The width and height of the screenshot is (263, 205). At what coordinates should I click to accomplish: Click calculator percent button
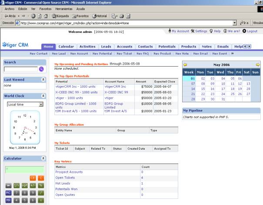tap(41, 186)
